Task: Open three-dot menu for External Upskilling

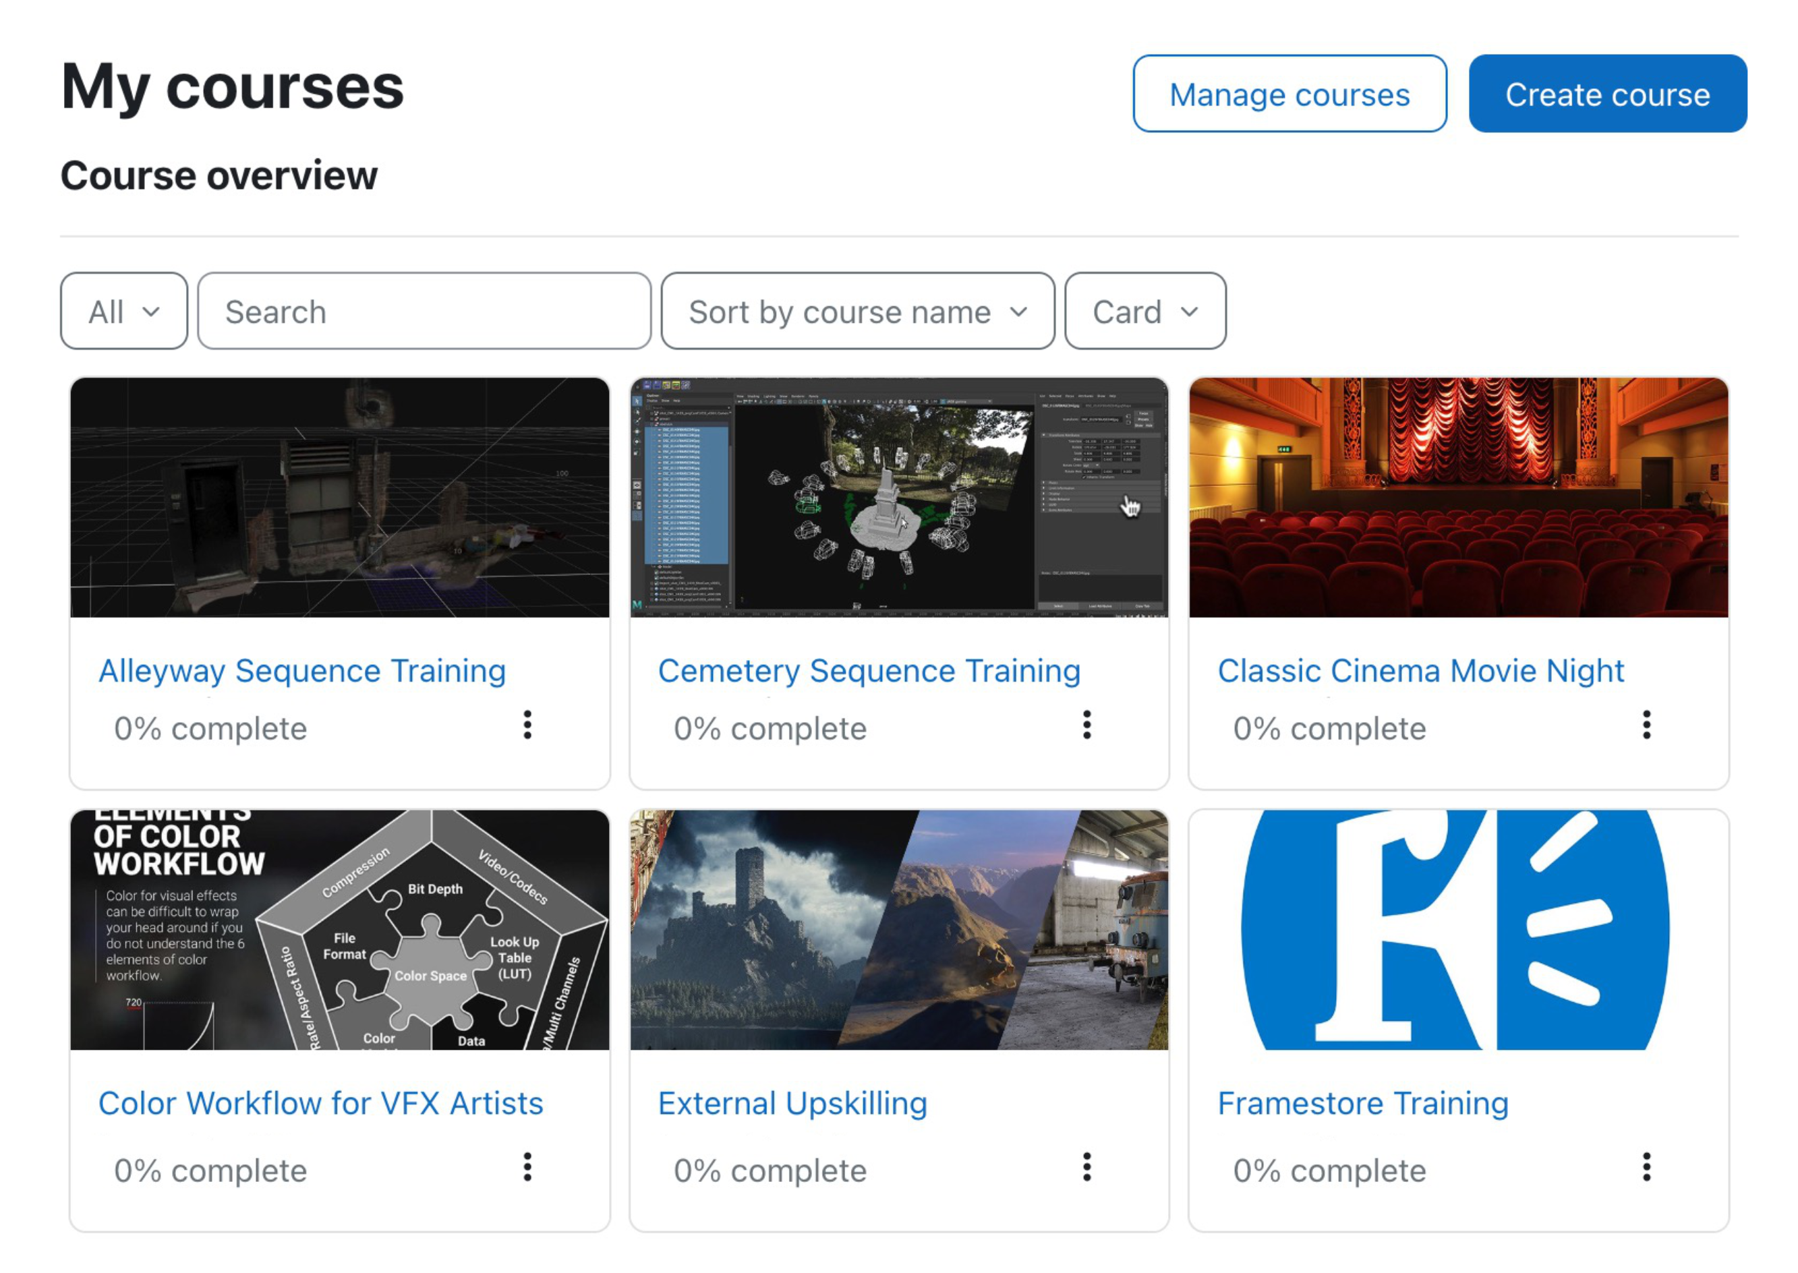Action: point(1086,1167)
